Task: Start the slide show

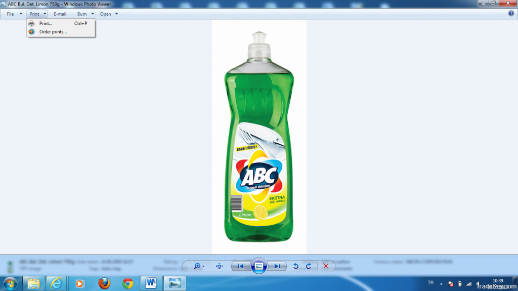Action: tap(259, 266)
